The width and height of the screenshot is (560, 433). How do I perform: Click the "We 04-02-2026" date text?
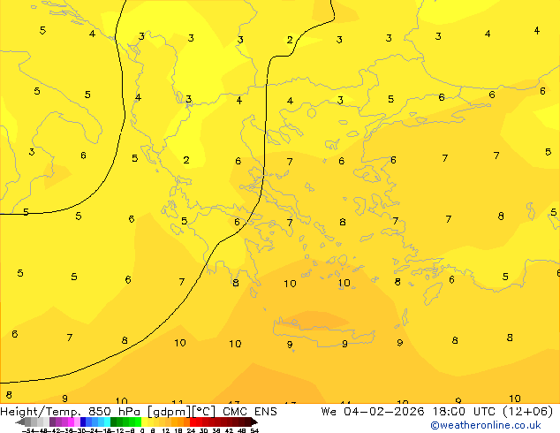373,412
